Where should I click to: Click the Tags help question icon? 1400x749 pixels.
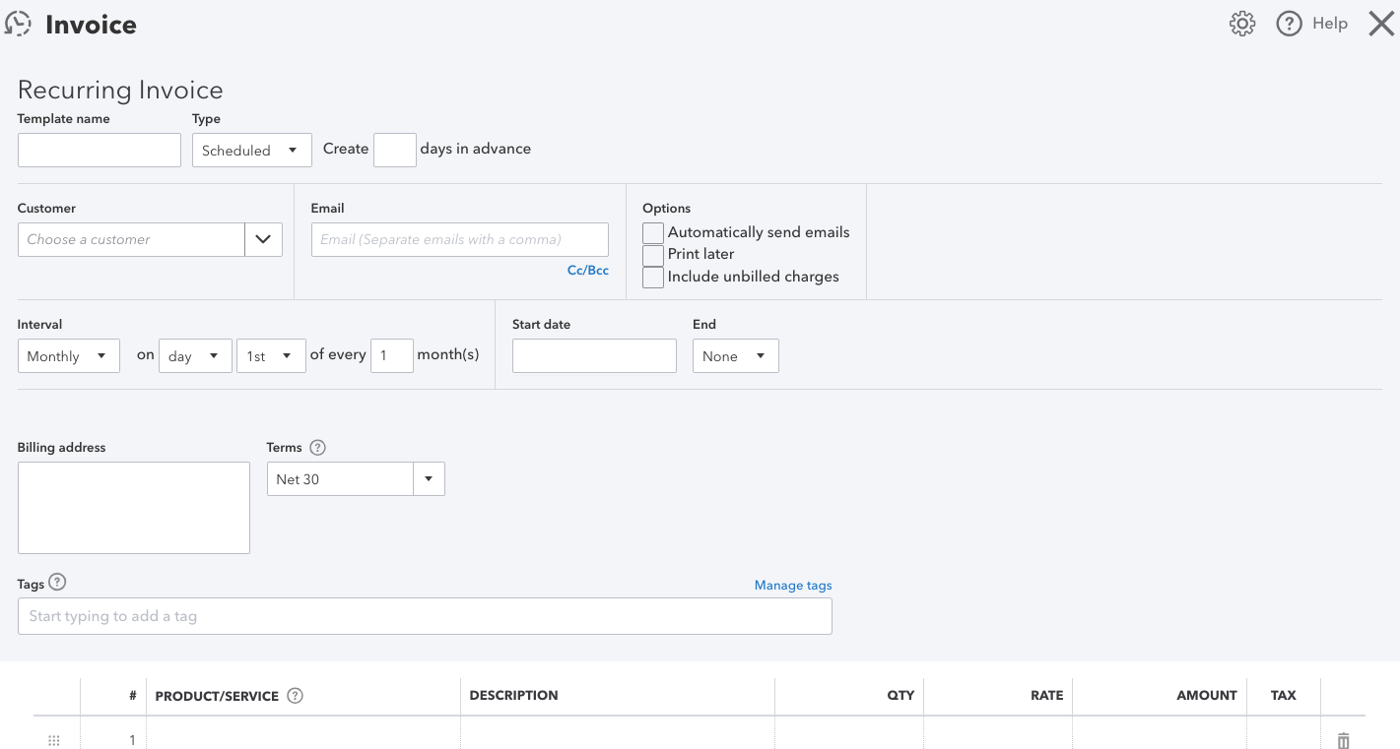coord(57,582)
